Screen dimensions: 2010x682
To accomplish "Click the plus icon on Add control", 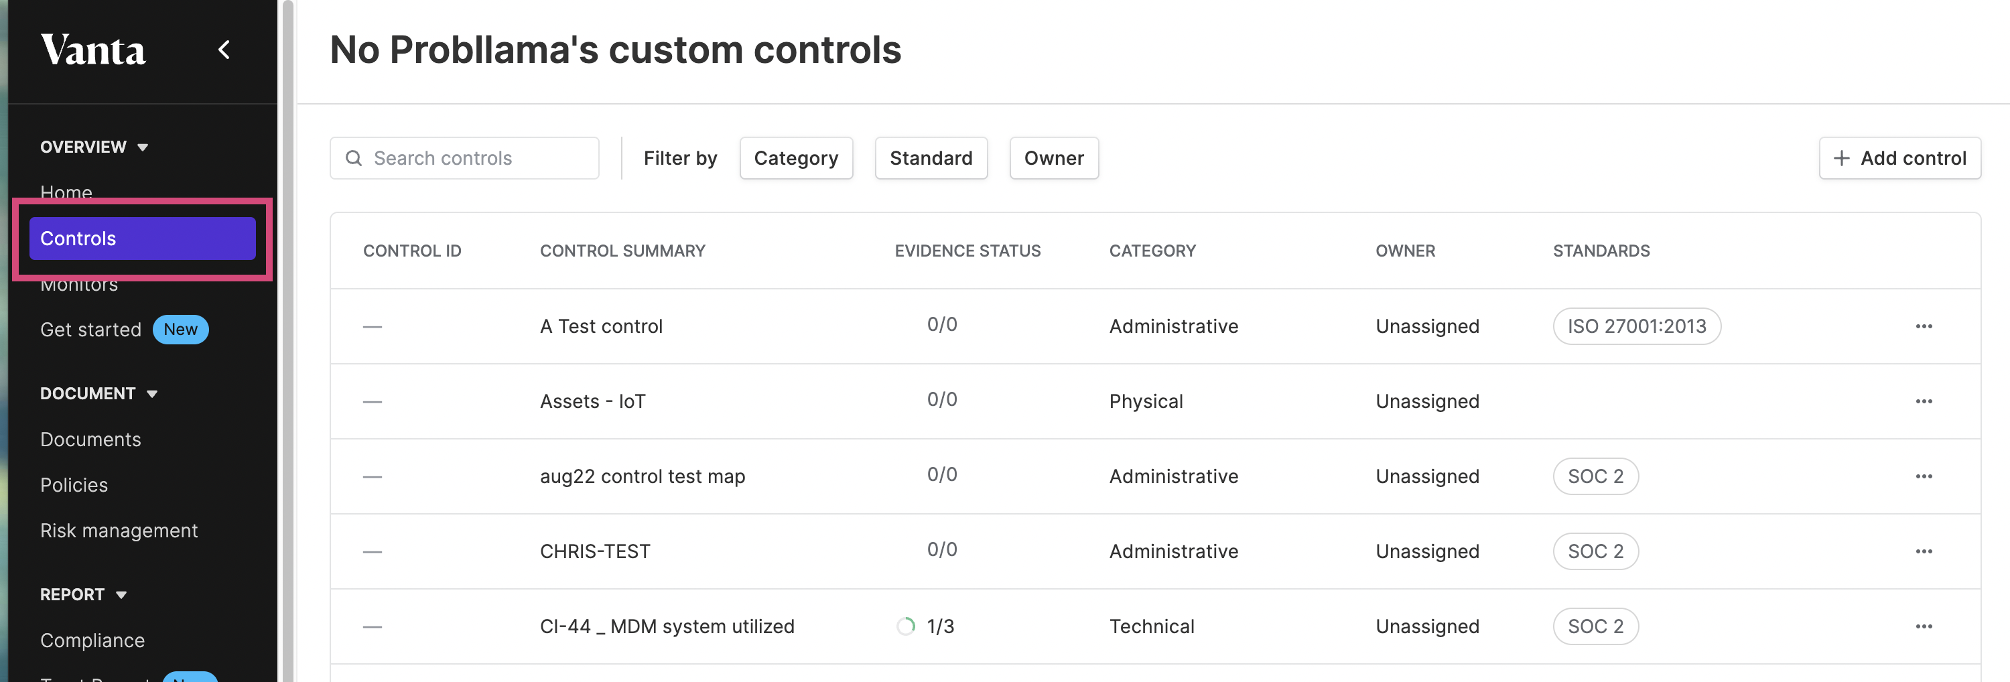I will [x=1841, y=158].
